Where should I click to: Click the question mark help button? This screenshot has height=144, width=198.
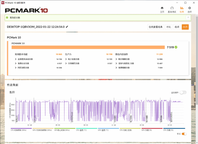(x=188, y=17)
